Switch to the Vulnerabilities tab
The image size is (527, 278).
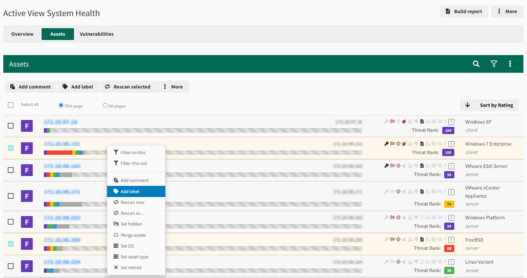point(97,34)
